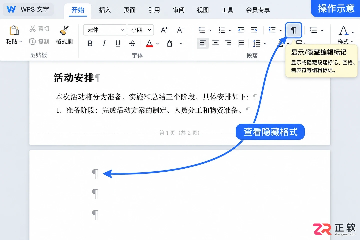The image size is (360, 240).
Task: Toggle Underline formatting
Action: coord(118,43)
